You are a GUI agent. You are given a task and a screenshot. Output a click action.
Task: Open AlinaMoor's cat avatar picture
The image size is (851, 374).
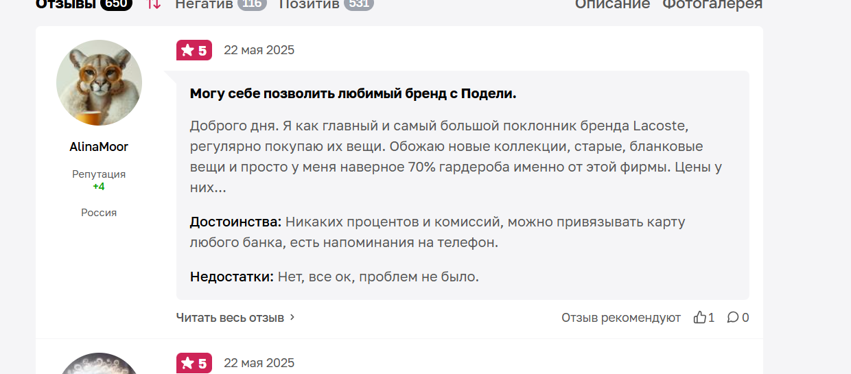point(99,82)
